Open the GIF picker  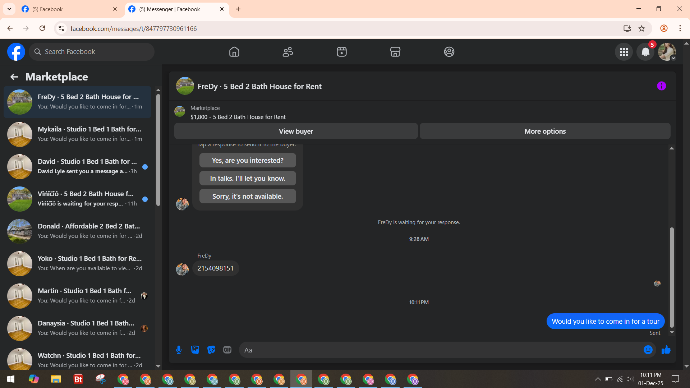[227, 350]
